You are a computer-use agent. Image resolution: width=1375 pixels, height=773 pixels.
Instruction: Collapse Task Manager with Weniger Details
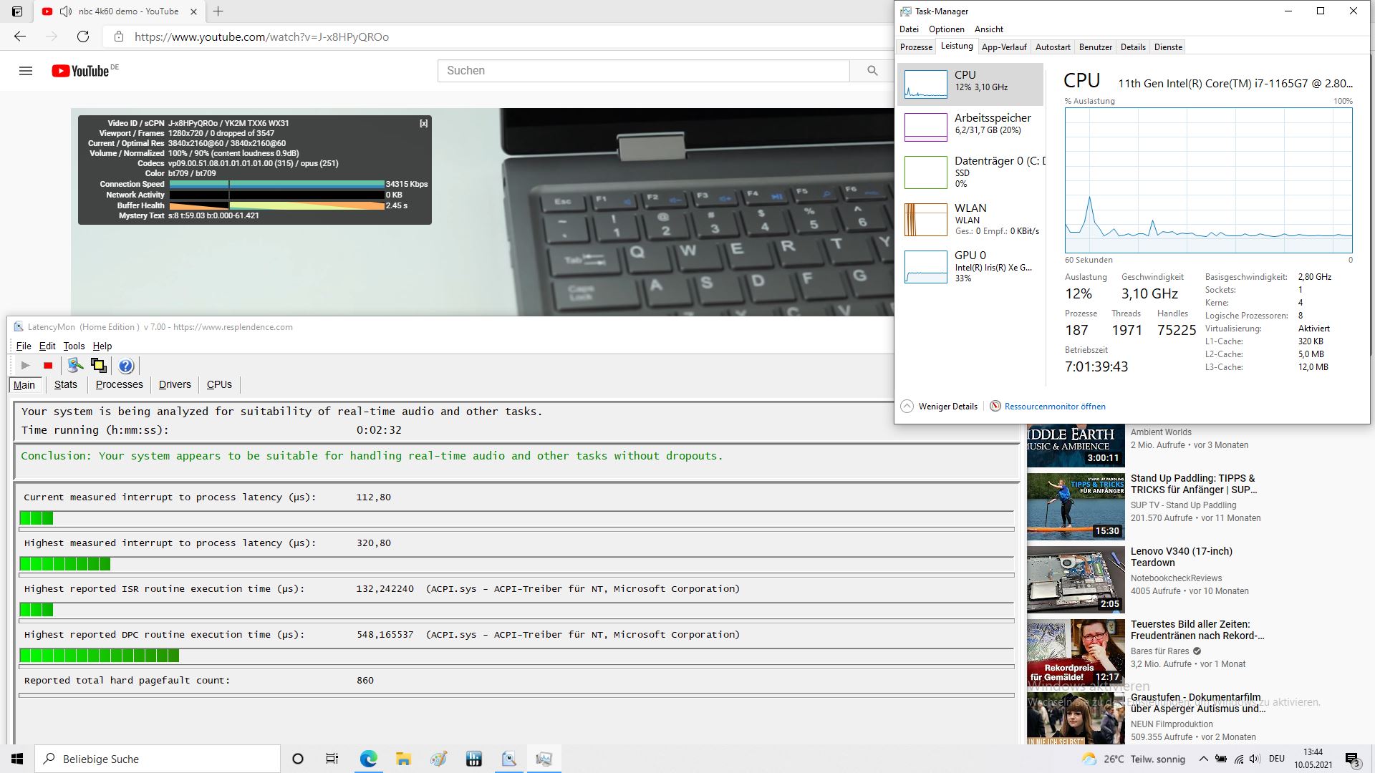(939, 407)
